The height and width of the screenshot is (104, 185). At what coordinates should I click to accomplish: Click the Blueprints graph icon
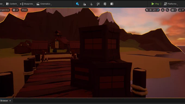tap(21, 4)
